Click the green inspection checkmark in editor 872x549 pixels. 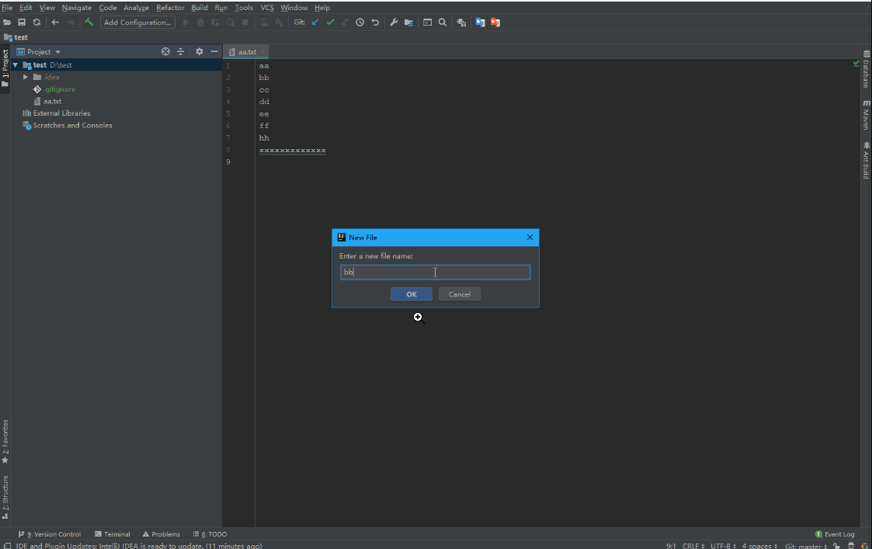pyautogui.click(x=856, y=64)
